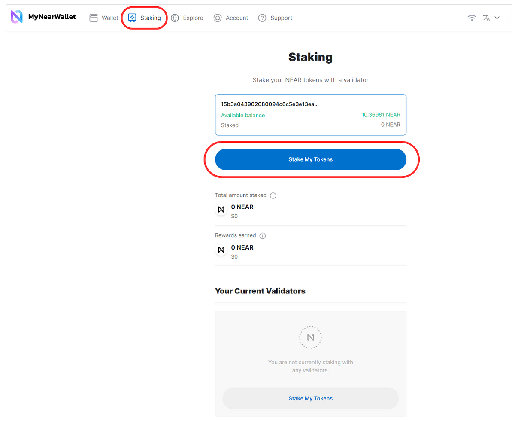This screenshot has width=515, height=421.
Task: Go to the Explore menu item
Action: point(193,18)
